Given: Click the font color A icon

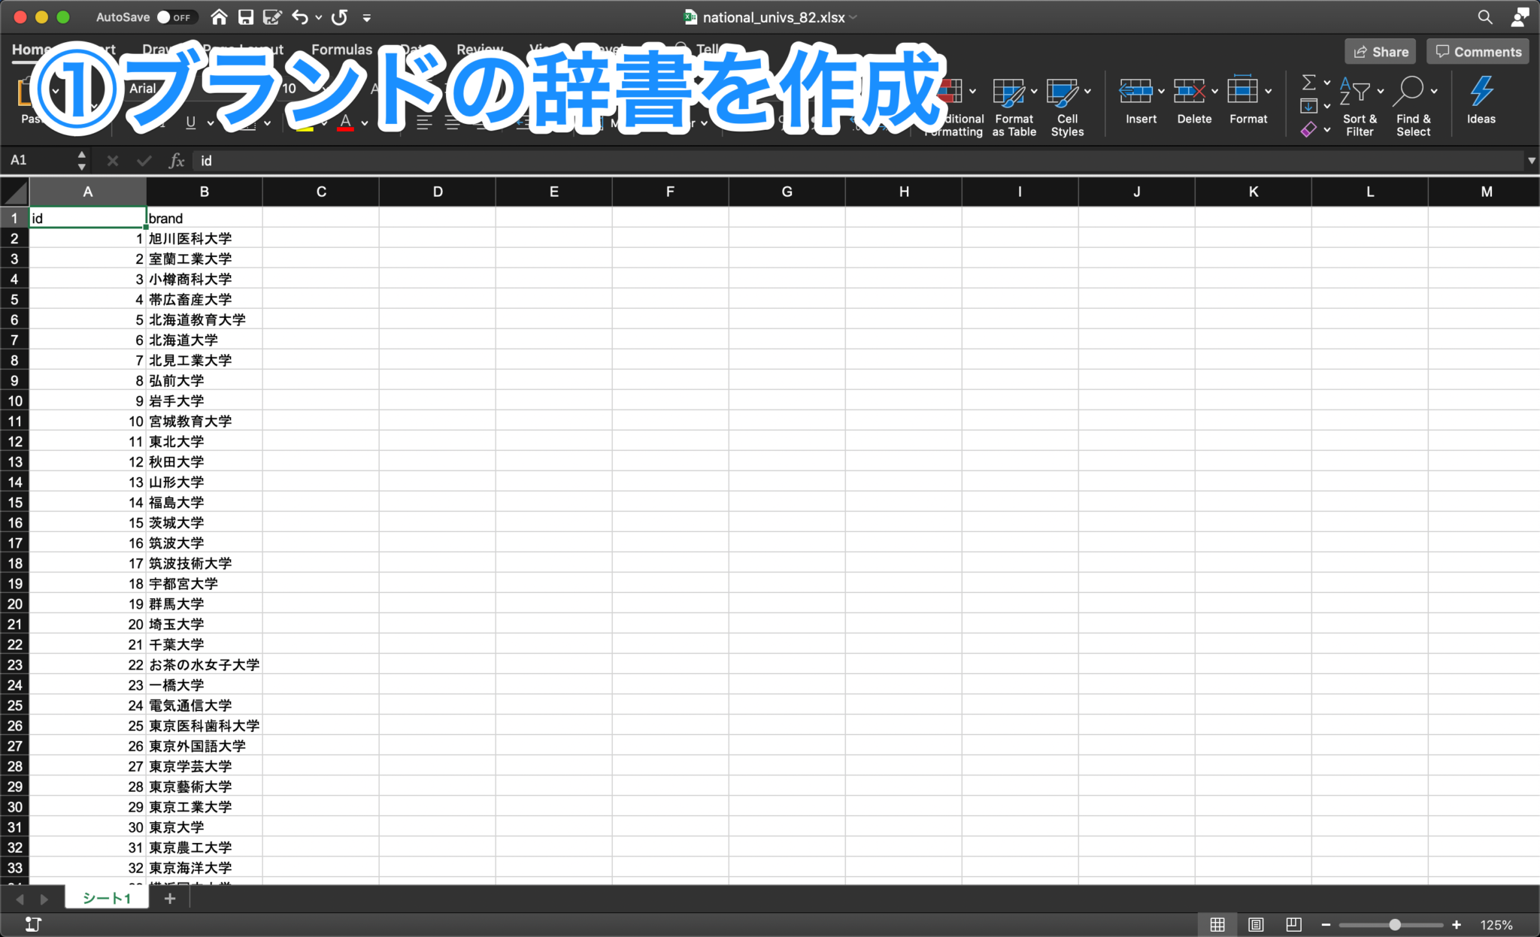Looking at the screenshot, I should [345, 122].
